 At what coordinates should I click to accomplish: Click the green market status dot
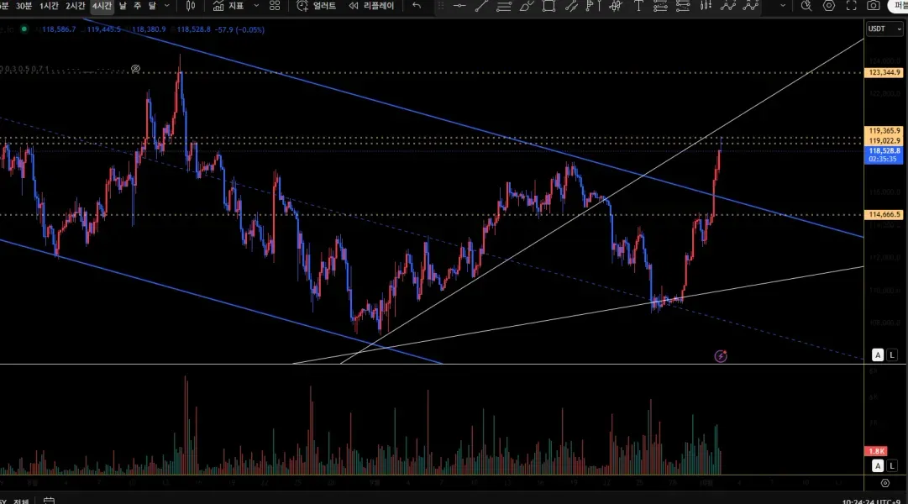(x=24, y=29)
